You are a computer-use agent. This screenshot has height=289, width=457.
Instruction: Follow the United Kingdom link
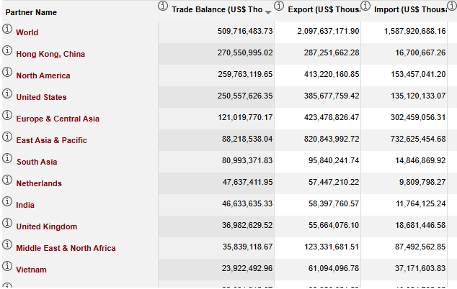pyautogui.click(x=47, y=226)
